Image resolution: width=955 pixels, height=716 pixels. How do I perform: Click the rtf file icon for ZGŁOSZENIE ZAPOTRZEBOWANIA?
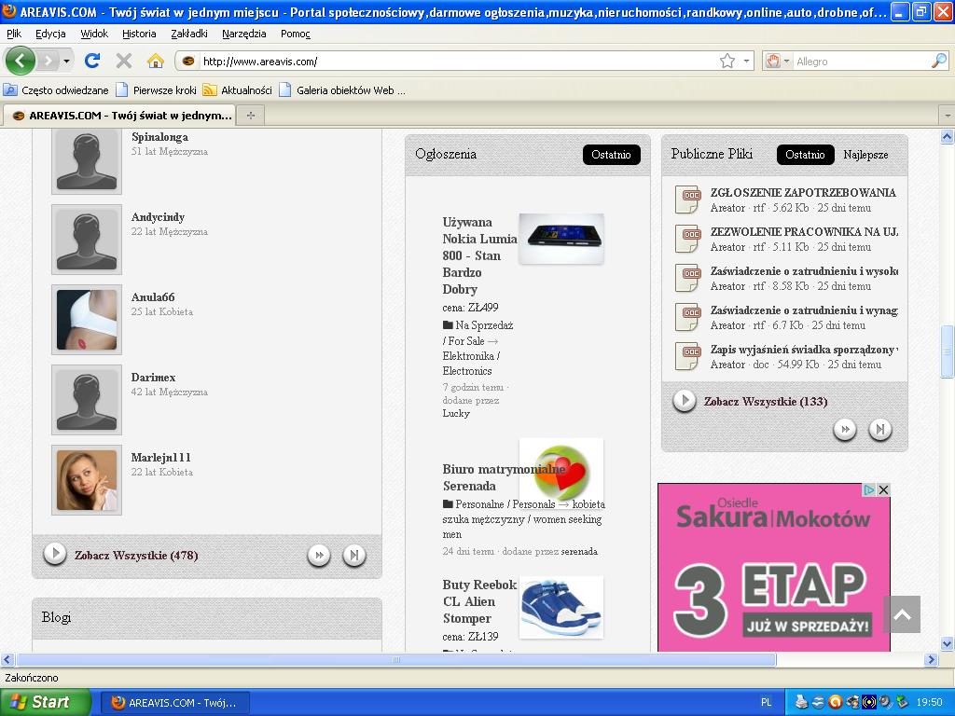click(687, 200)
